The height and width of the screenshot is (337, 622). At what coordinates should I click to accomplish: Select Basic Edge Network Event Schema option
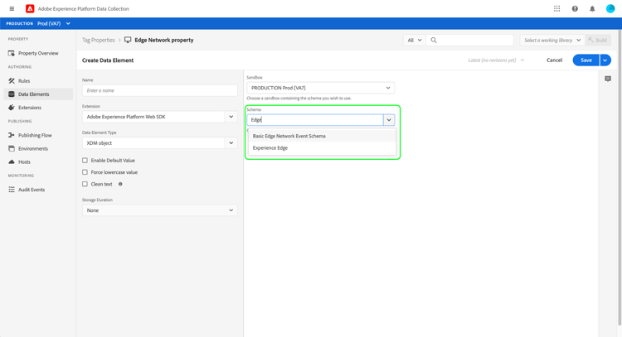(289, 136)
